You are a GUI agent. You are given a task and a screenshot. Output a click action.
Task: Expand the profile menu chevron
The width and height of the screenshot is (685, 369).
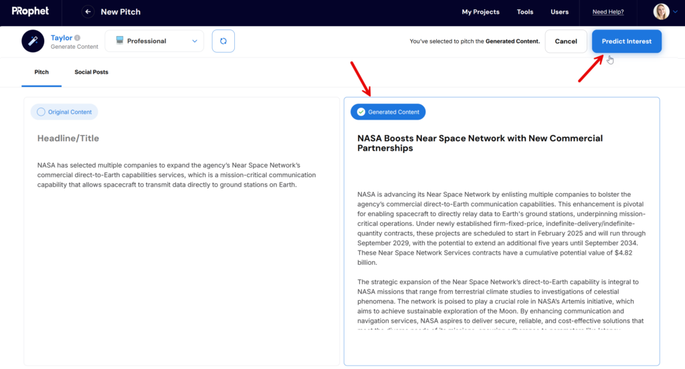tap(676, 12)
